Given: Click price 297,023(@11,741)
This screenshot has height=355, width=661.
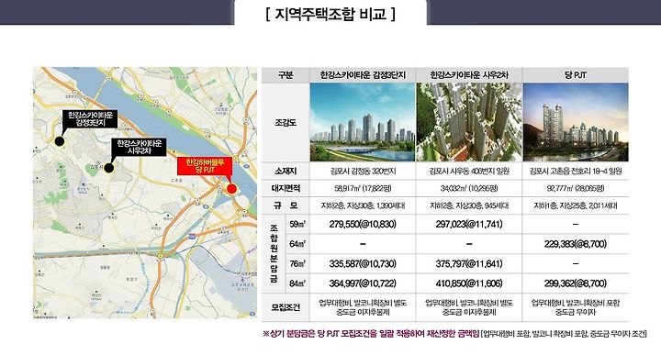Looking at the screenshot, I should [469, 224].
